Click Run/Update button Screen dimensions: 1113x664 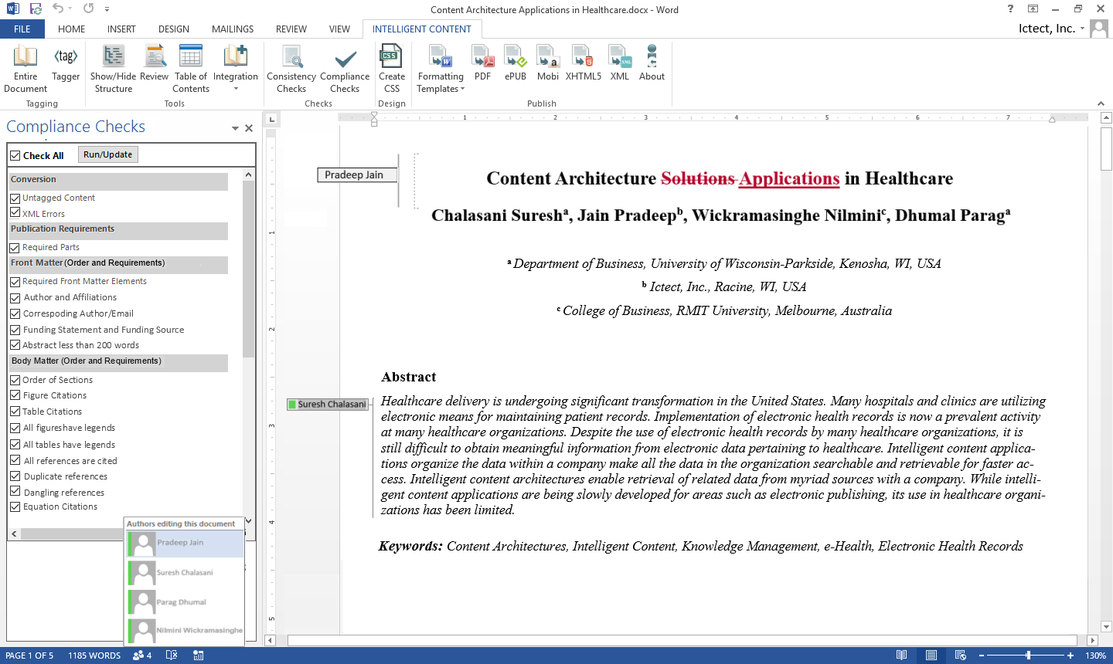107,154
